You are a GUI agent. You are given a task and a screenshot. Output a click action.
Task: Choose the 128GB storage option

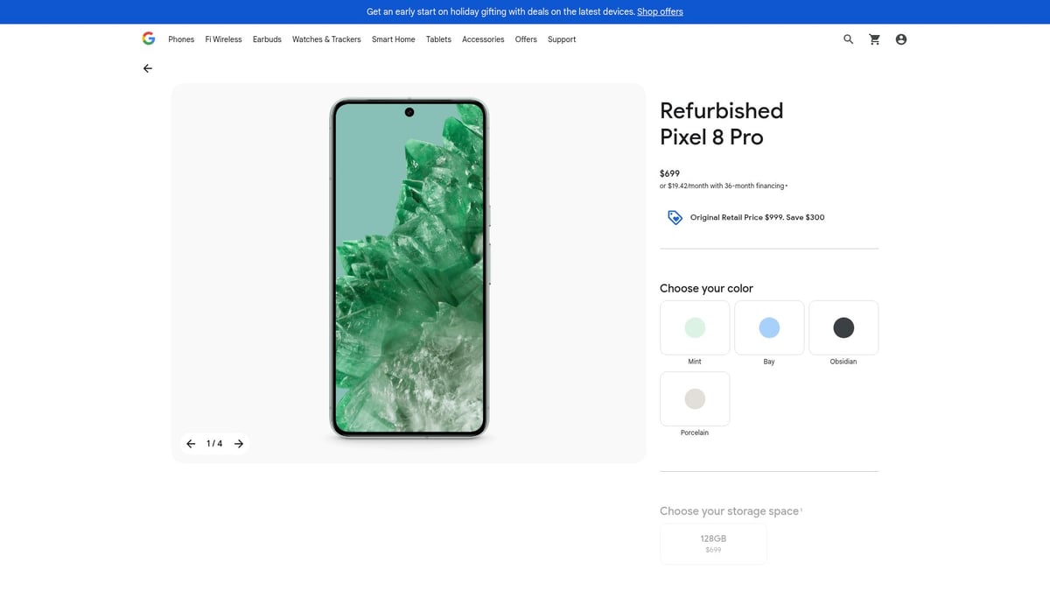pyautogui.click(x=713, y=544)
